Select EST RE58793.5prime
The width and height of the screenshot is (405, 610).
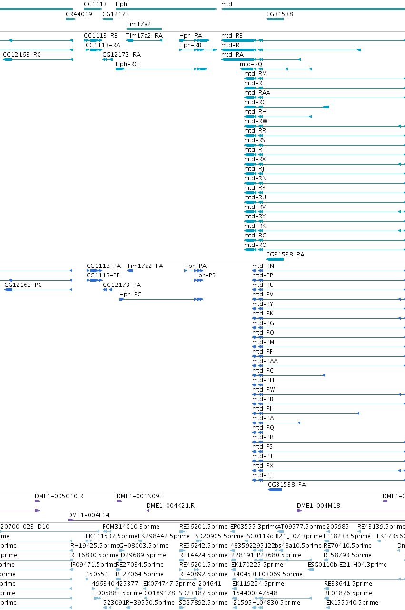click(x=347, y=555)
